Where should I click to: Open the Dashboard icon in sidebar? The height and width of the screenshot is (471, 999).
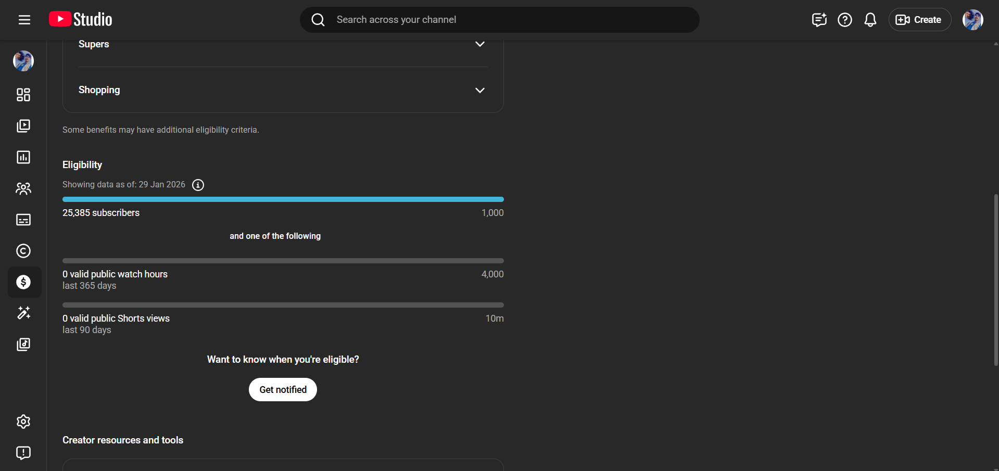coord(23,95)
